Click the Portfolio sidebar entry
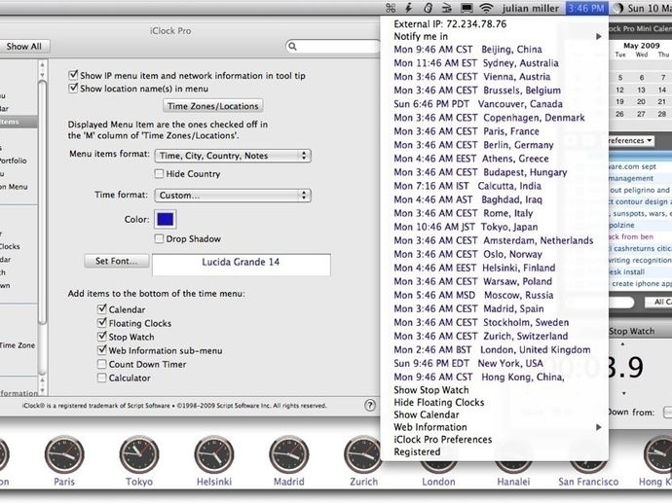Screen dimensions: 672x504 coord(14,161)
